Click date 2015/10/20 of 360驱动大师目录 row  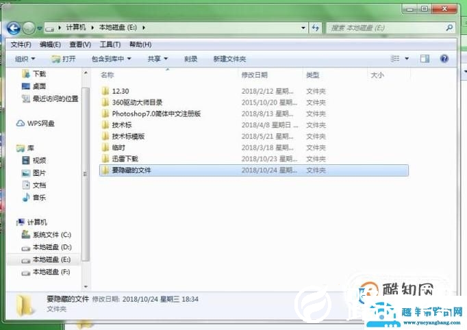pyautogui.click(x=269, y=103)
